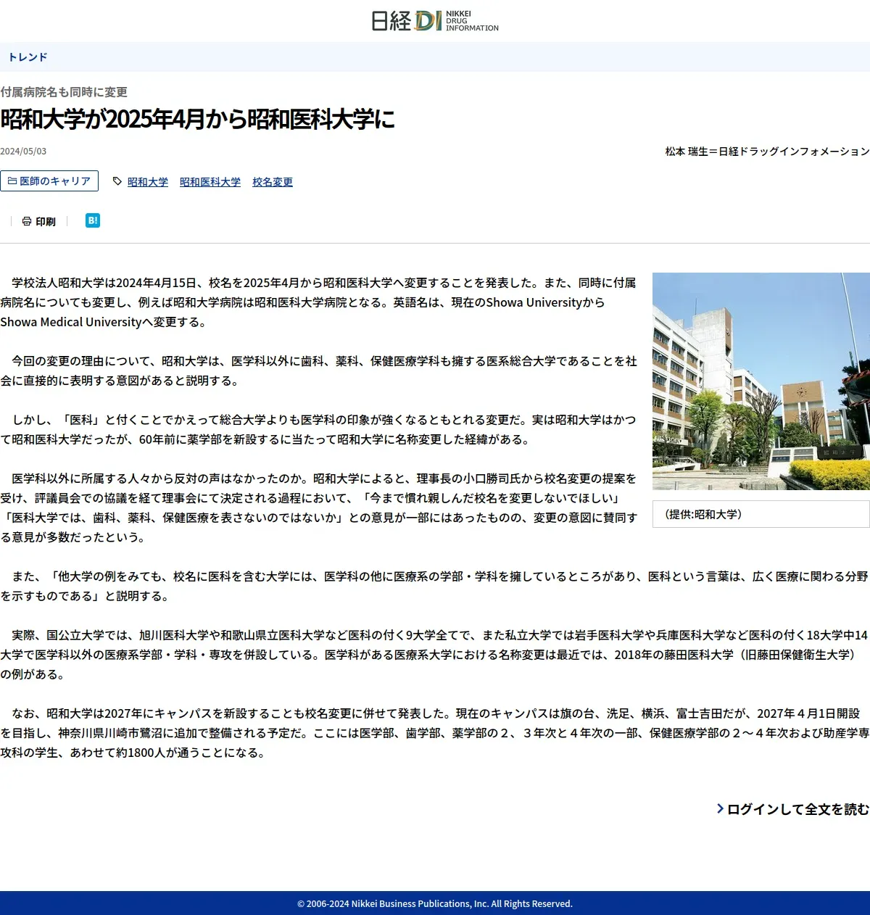This screenshot has height=915, width=870.
Task: Click the subtitle 付属病院名も同時に変更
Action: (64, 92)
